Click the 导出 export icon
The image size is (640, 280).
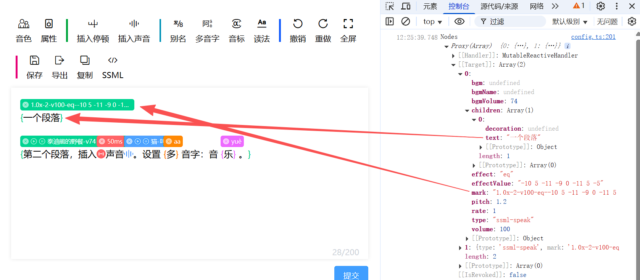click(60, 61)
